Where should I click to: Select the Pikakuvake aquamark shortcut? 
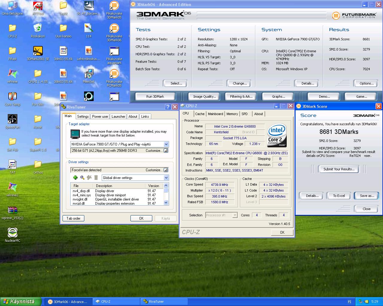114,55
